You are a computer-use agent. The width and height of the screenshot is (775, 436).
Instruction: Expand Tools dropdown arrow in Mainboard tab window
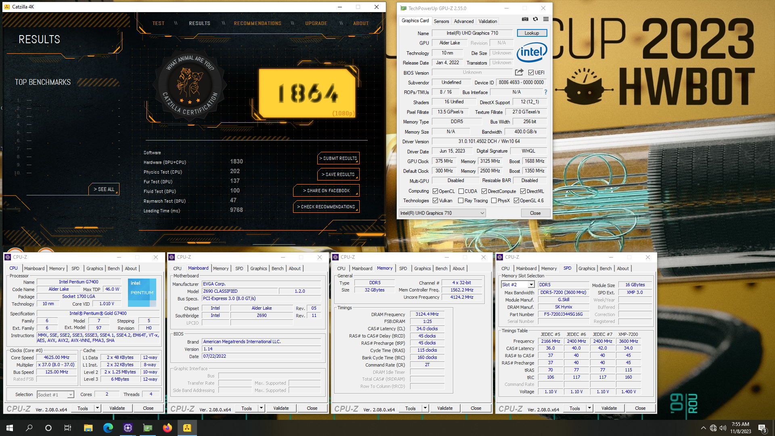coord(261,408)
